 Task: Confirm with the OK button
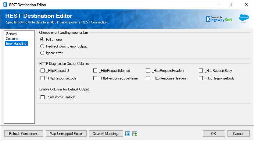coord(214,134)
